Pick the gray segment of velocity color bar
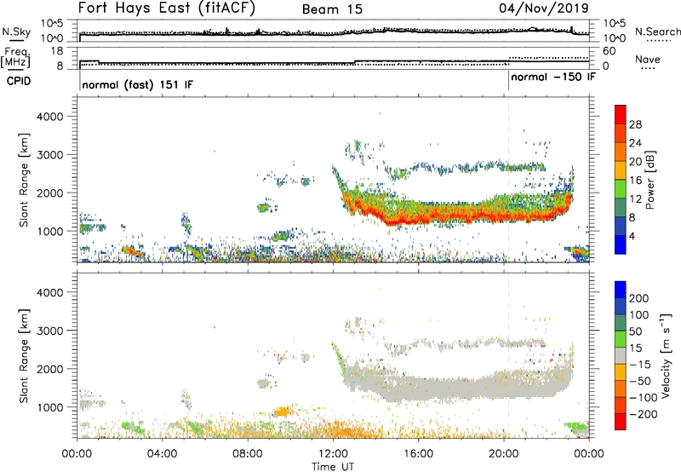The height and width of the screenshot is (472, 681). [621, 355]
